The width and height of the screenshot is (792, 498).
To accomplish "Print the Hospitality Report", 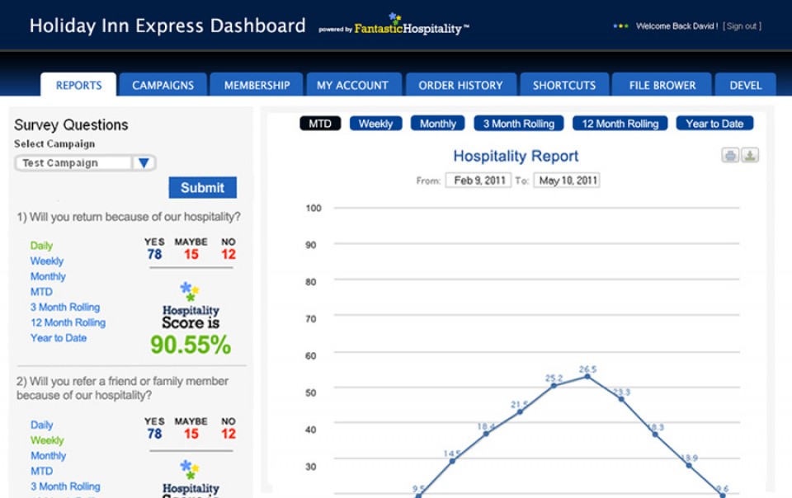I will pyautogui.click(x=730, y=156).
